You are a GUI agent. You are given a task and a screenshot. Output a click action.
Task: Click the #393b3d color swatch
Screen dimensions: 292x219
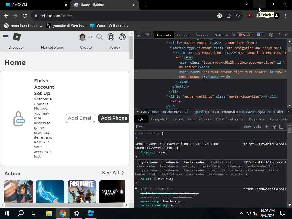coord(156,179)
